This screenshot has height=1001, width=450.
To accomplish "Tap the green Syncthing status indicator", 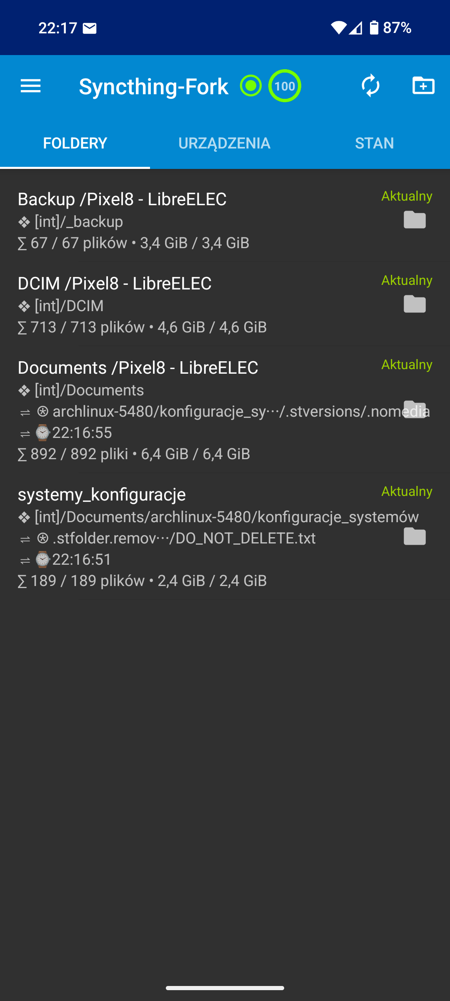I will click(x=251, y=86).
